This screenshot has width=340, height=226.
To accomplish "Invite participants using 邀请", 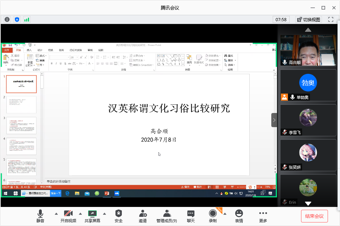I will [x=143, y=216].
